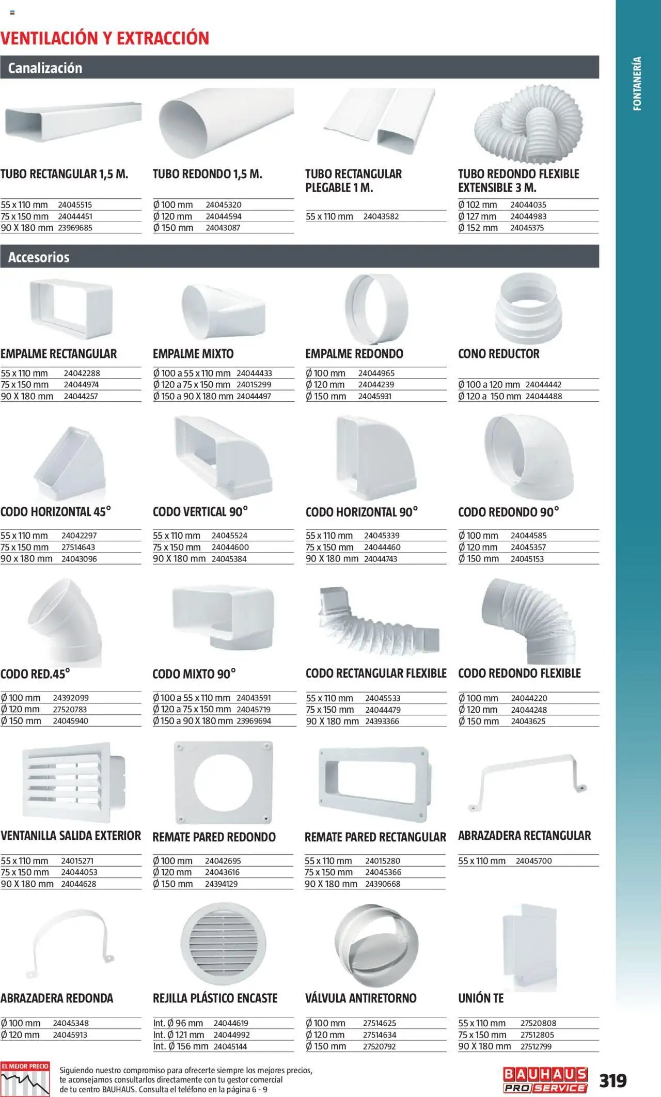Click the Empalme Mixto product title
This screenshot has height=1097, width=661.
pos(193,354)
